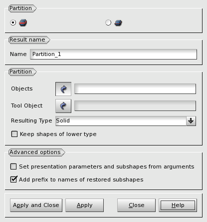Viewport: 207px width, 222px height.
Task: Click the red-striped partition mode icon
Action: 23,22
